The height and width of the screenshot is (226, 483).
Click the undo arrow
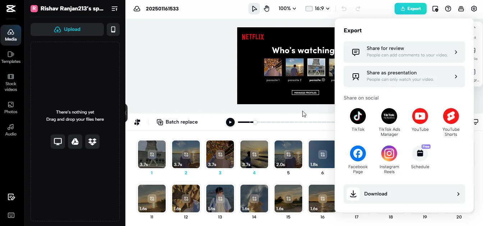(x=344, y=9)
